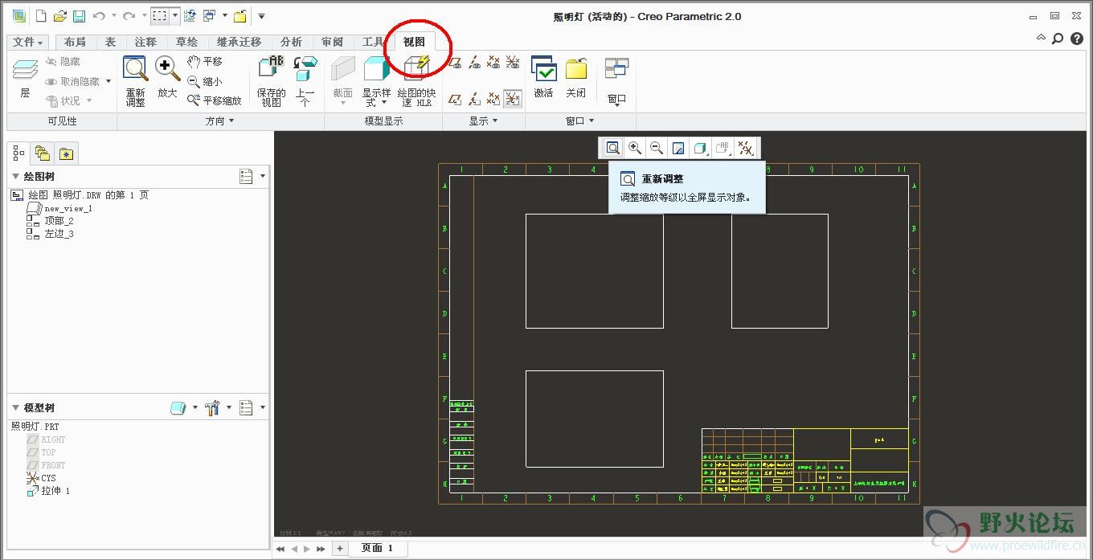
Task: Click Zoom Out icon in graphics toolbar
Action: 657,148
